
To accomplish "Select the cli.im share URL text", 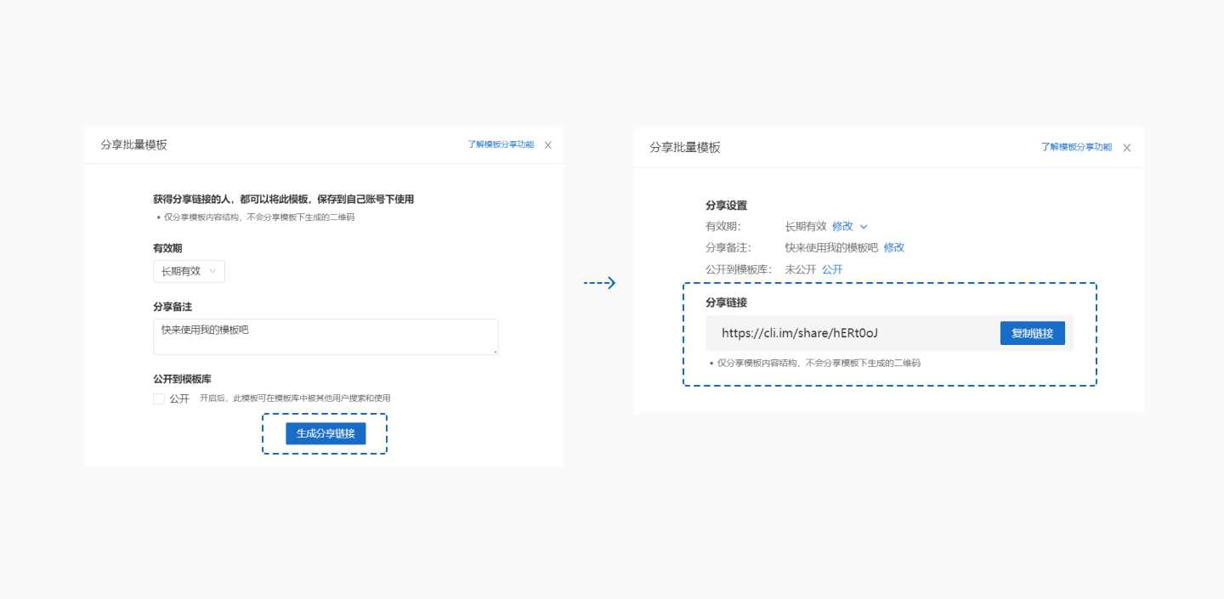I will 798,333.
